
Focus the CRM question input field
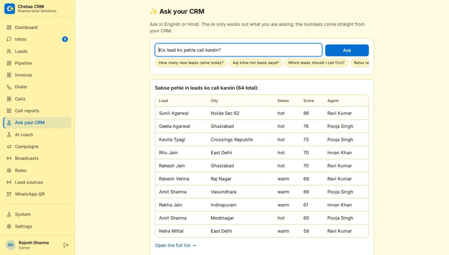point(239,50)
